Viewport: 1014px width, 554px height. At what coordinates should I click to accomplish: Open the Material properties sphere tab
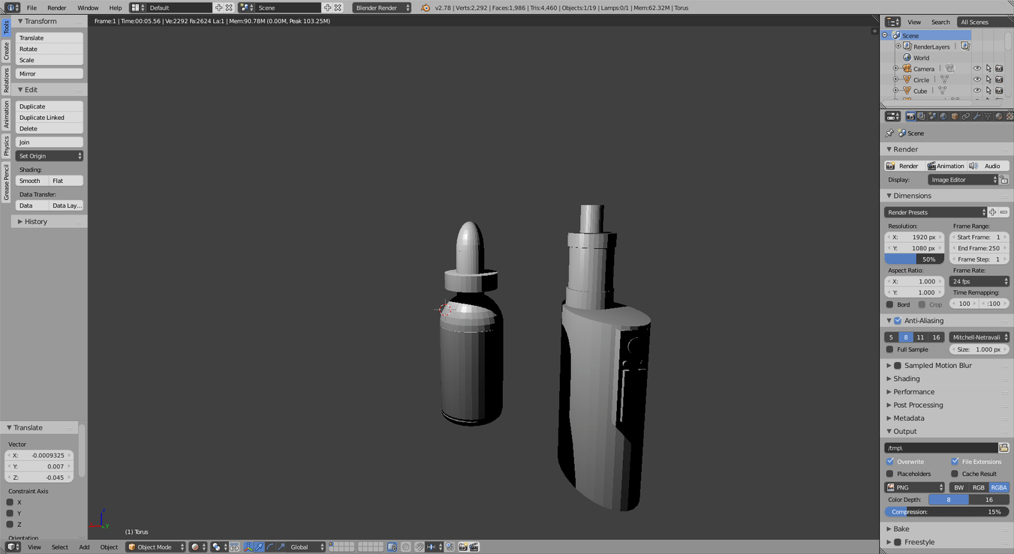pyautogui.click(x=999, y=116)
